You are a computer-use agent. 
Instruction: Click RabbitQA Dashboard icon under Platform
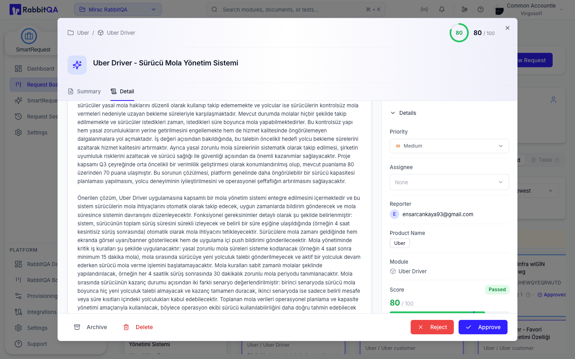click(x=18, y=264)
